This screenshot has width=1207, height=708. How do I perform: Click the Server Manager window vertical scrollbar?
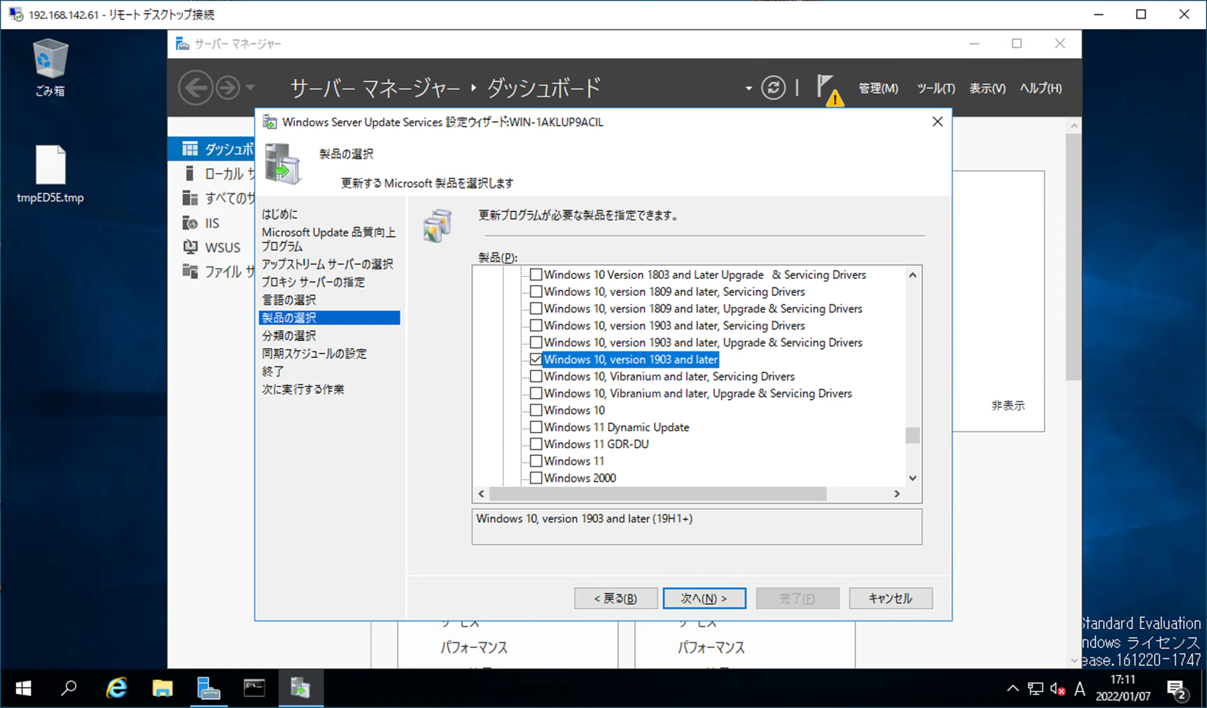(1074, 256)
